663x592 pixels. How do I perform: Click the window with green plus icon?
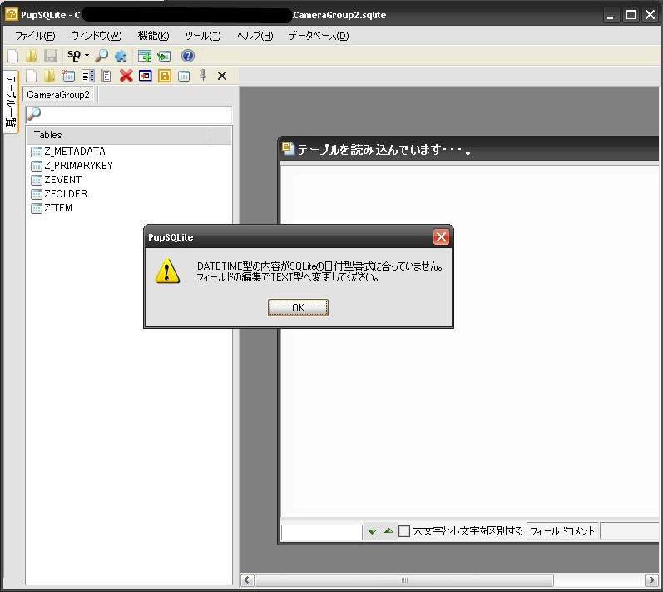(145, 56)
